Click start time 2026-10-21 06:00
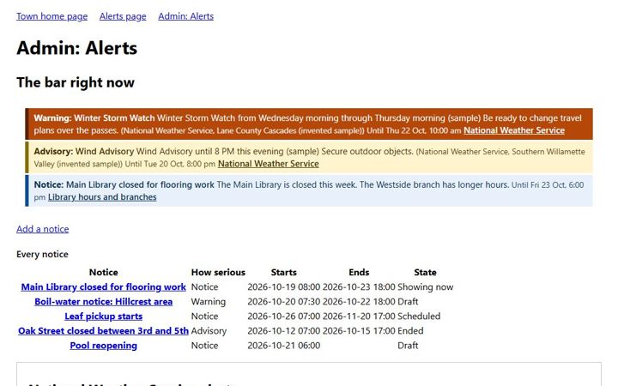 tap(284, 346)
